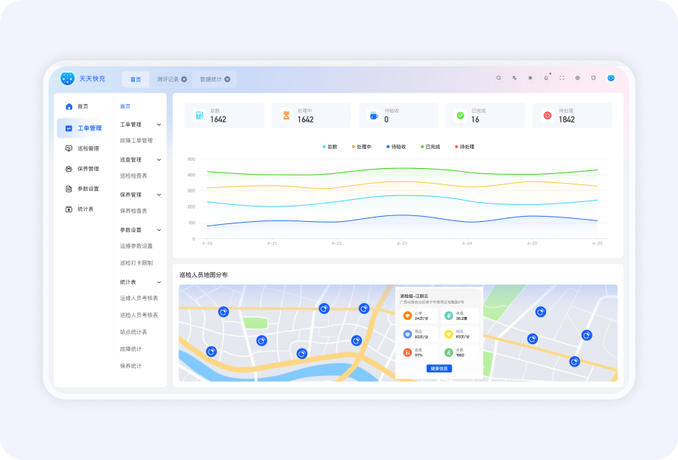Toggle the 已完成 legend item
The width and height of the screenshot is (678, 460).
pyautogui.click(x=428, y=147)
